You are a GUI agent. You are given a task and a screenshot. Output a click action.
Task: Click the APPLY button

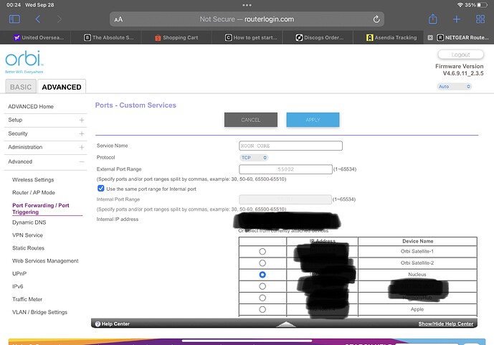313,120
